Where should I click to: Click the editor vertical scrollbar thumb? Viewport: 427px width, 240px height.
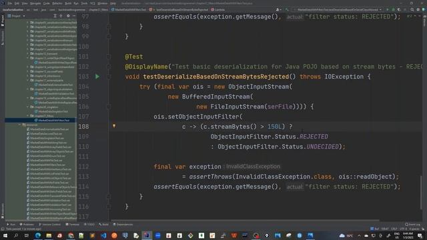tap(422, 193)
